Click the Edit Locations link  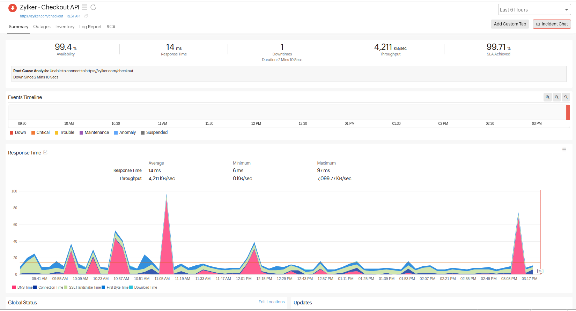(x=272, y=302)
